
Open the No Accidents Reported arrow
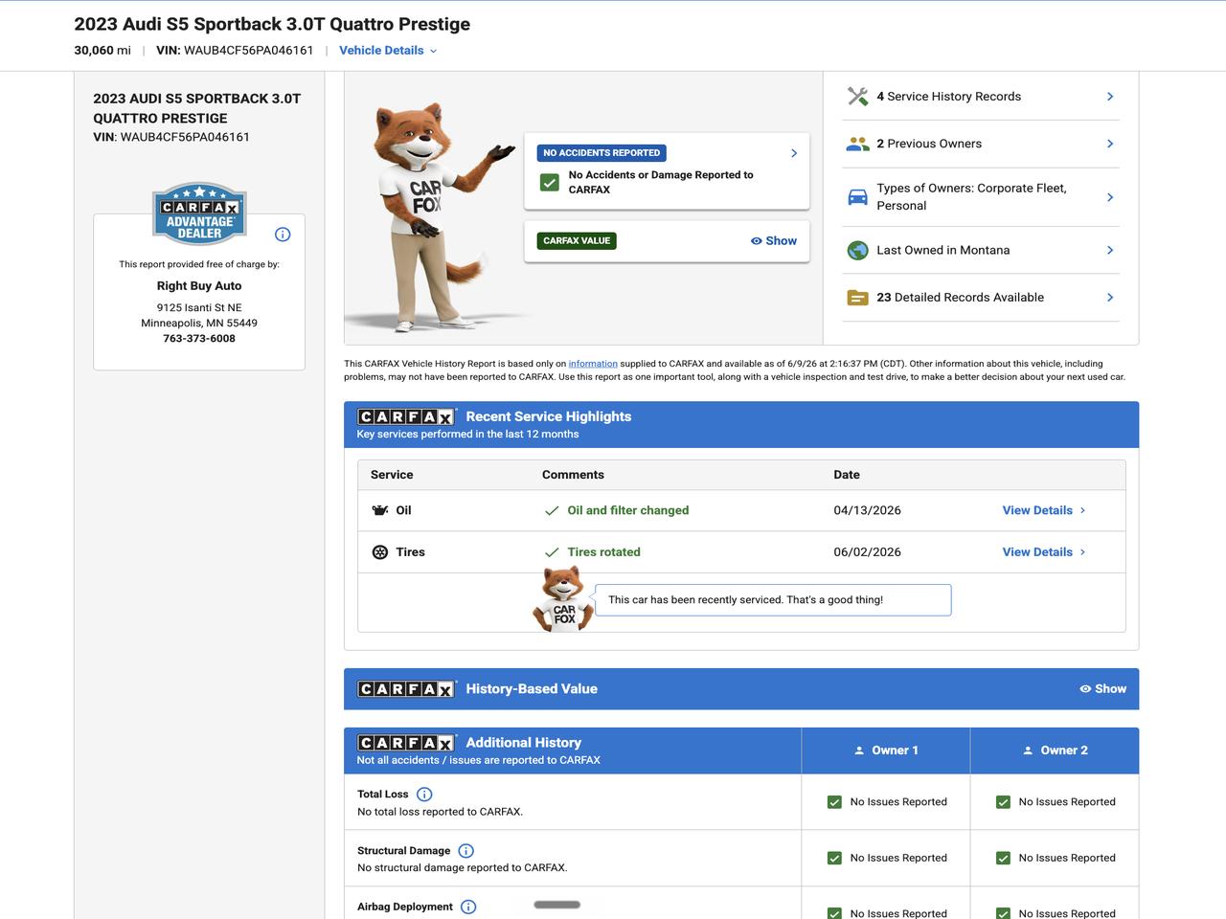[x=794, y=153]
